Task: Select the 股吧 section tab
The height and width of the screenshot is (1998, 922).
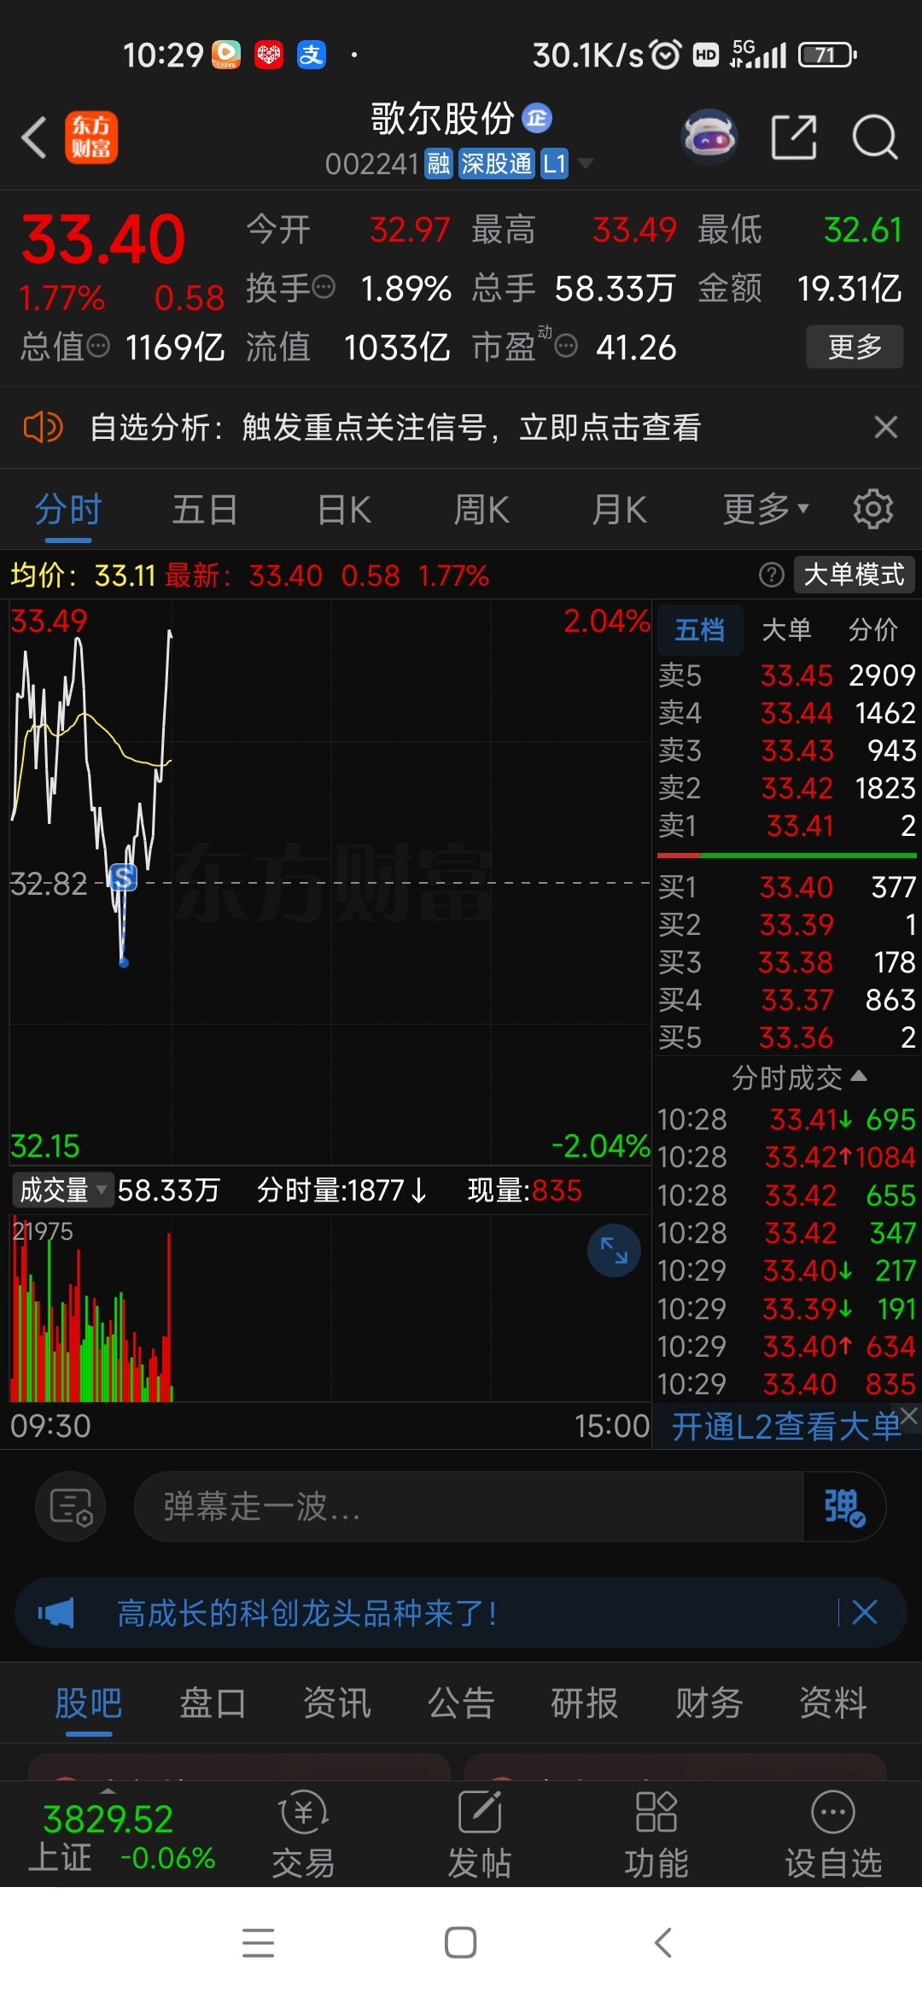Action: (x=89, y=1703)
